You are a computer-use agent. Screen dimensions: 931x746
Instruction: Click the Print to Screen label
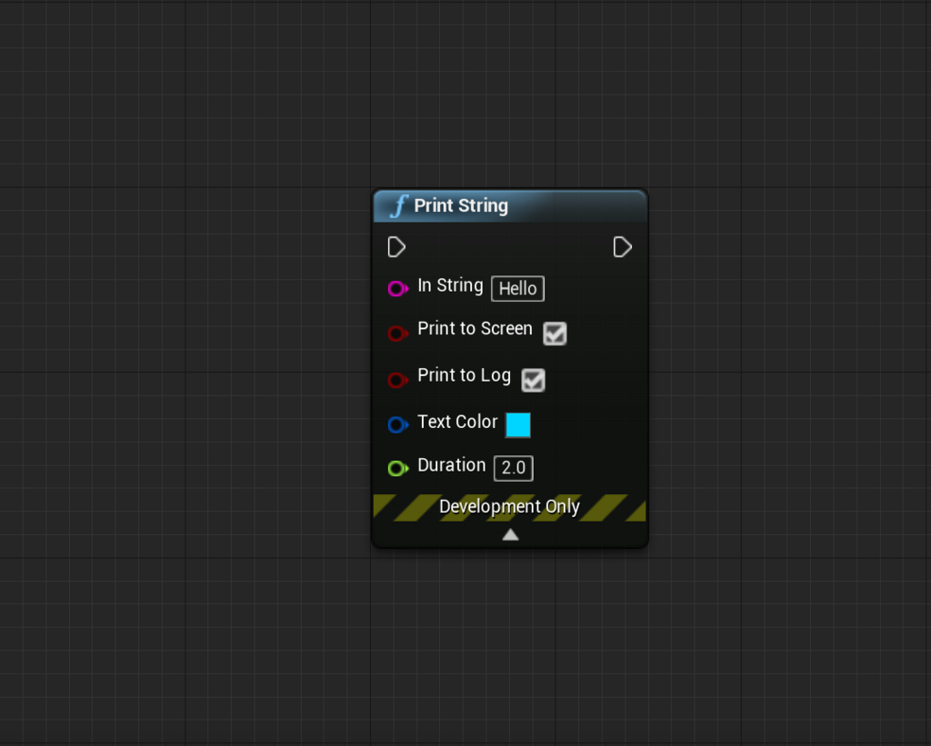click(475, 329)
